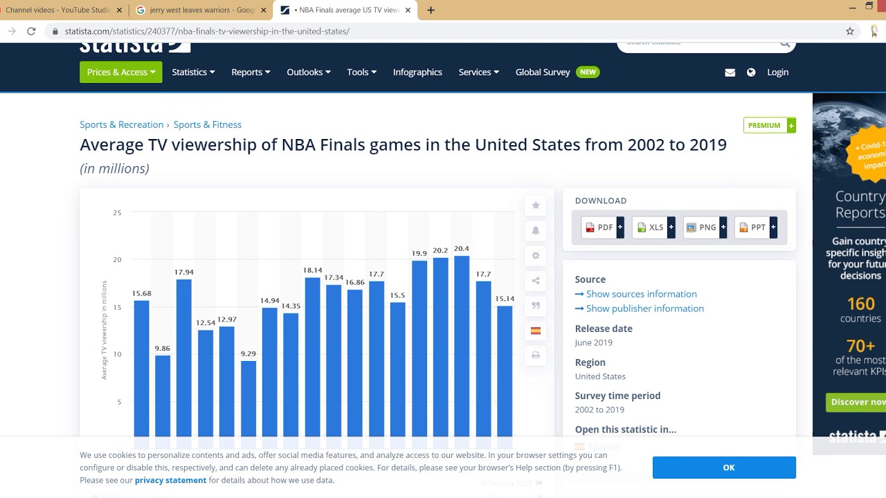886x498 pixels.
Task: Open the Global Survey page
Action: [x=543, y=72]
